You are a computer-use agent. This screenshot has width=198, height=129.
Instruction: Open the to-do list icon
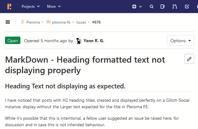(187, 7)
